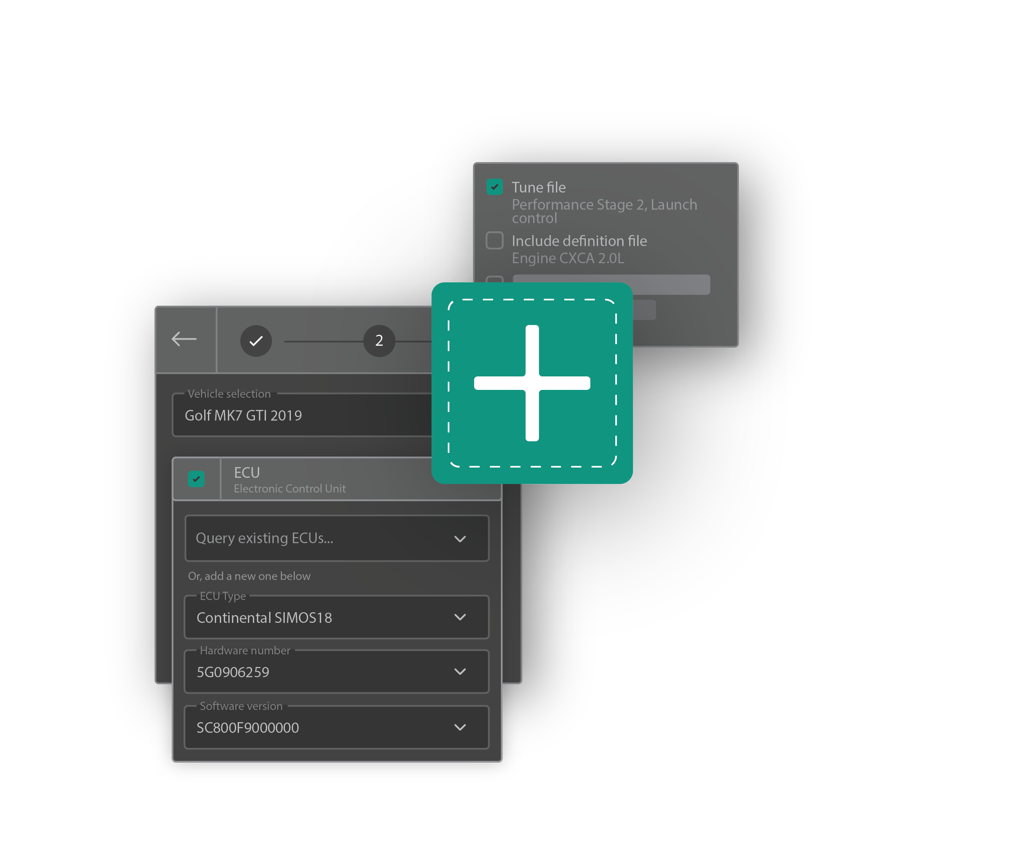Viewport: 1023px width, 855px height.
Task: Click Continental SIMOS18 value text
Action: pos(264,618)
